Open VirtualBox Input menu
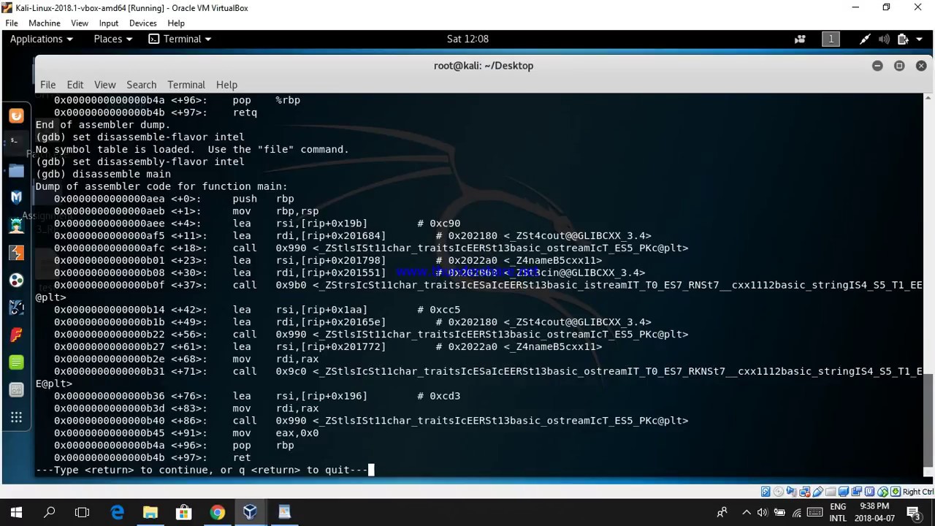 109,23
